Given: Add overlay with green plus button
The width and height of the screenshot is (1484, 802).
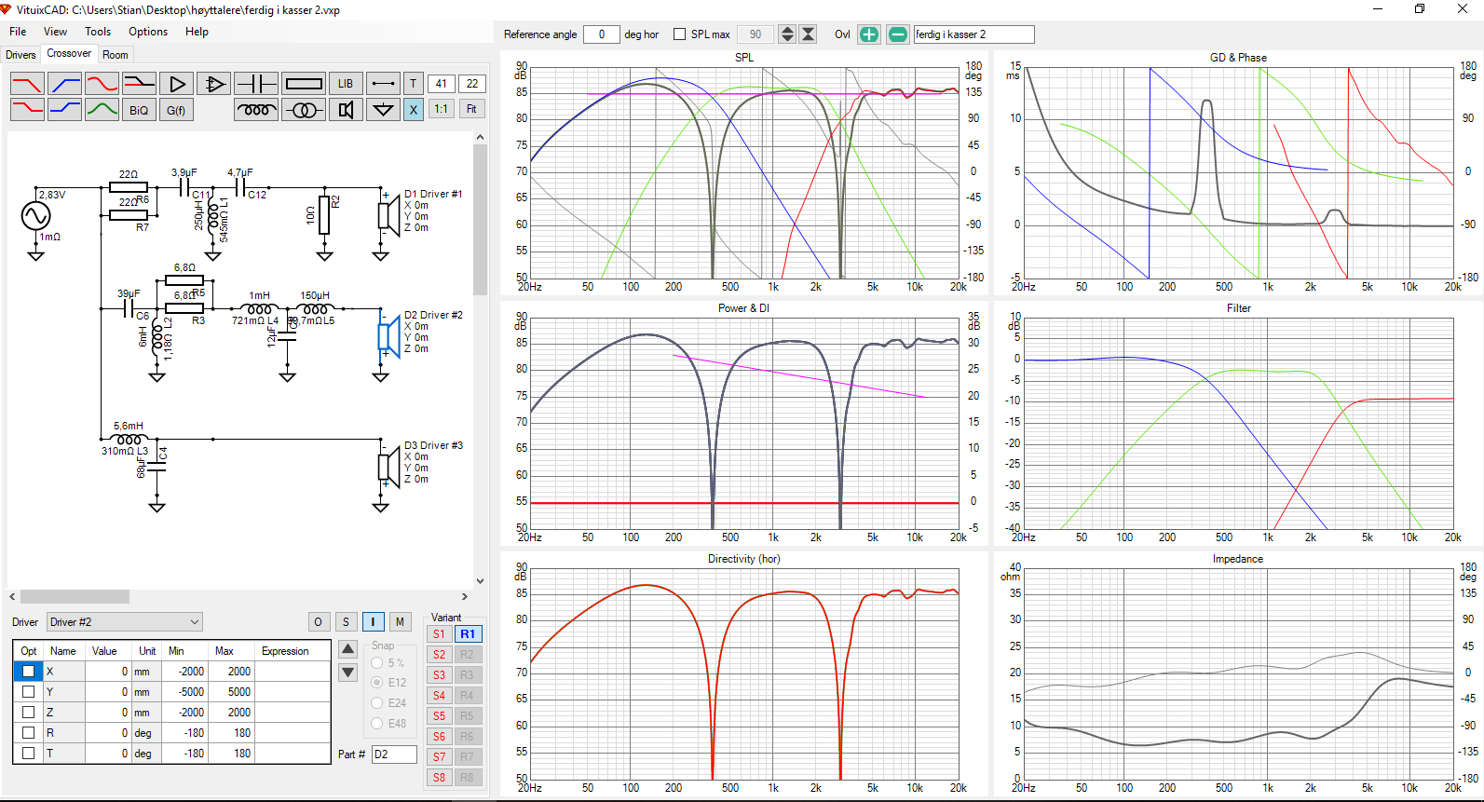Looking at the screenshot, I should click(869, 34).
